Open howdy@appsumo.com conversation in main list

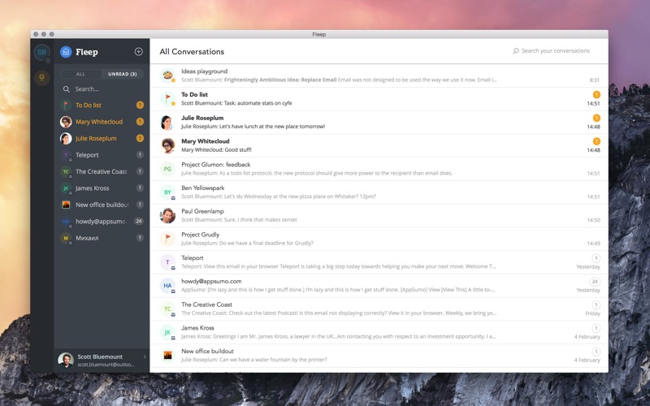point(379,286)
